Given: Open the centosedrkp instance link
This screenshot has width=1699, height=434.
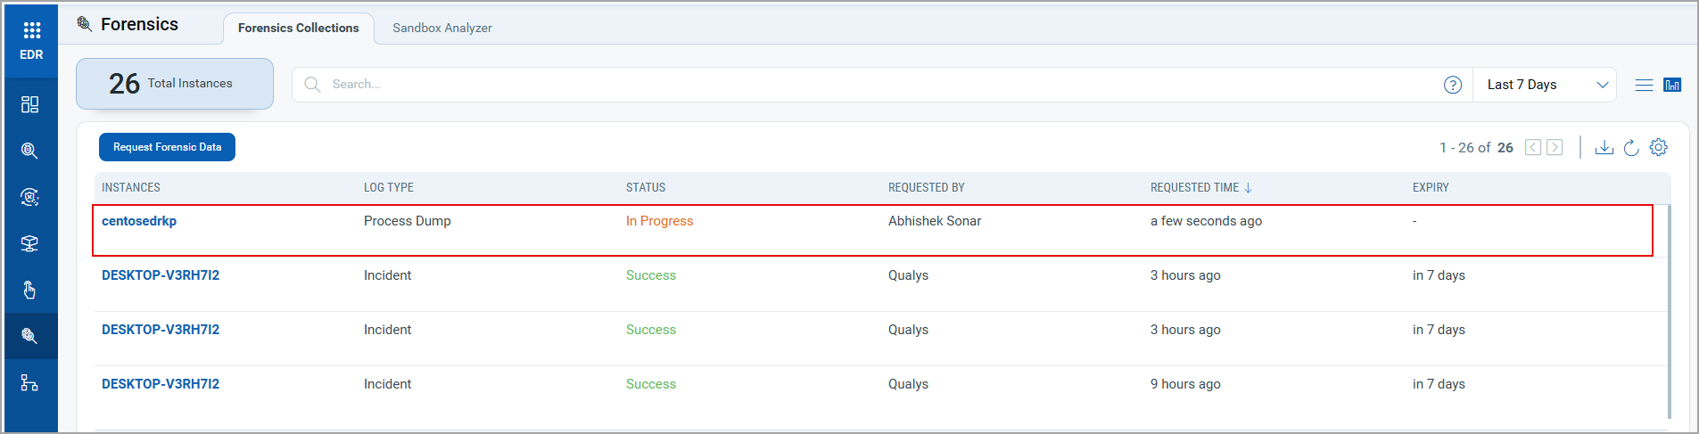Looking at the screenshot, I should coord(139,221).
